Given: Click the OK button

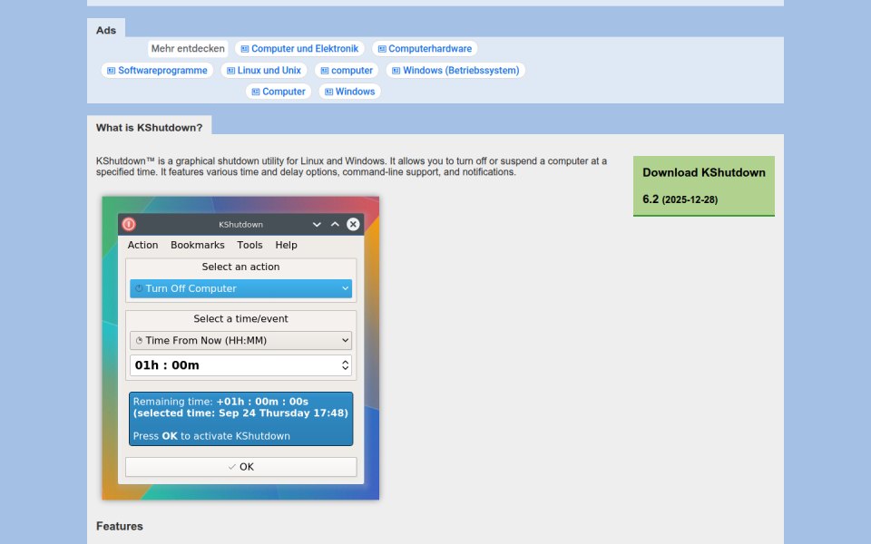Looking at the screenshot, I should coord(240,467).
